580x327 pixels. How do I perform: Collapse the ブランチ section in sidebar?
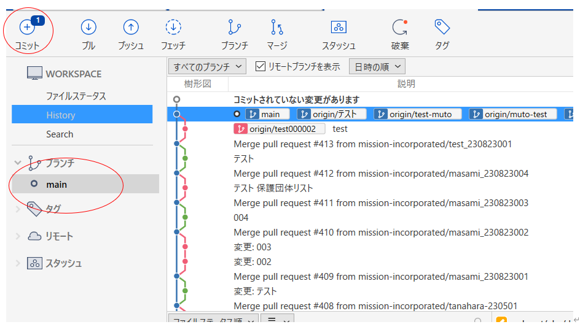tap(18, 163)
